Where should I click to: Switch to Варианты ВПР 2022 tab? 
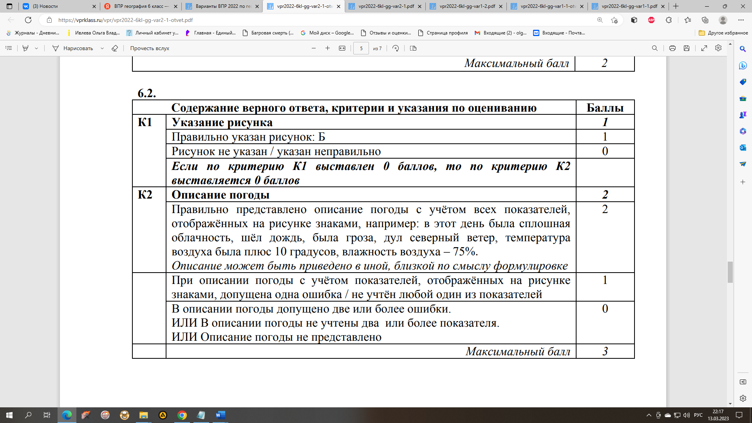(x=222, y=6)
